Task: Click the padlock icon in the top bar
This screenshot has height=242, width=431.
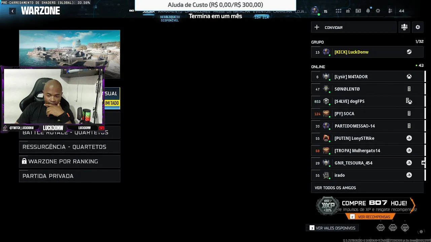Action: tap(348, 11)
